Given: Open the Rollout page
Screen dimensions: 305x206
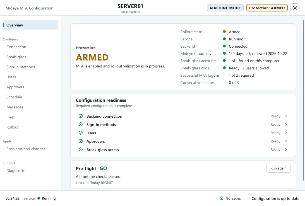Looking at the screenshot, I should click(13, 127).
